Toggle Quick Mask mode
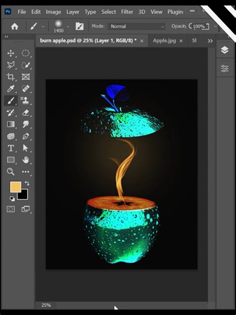236x315 pixels. (11, 209)
